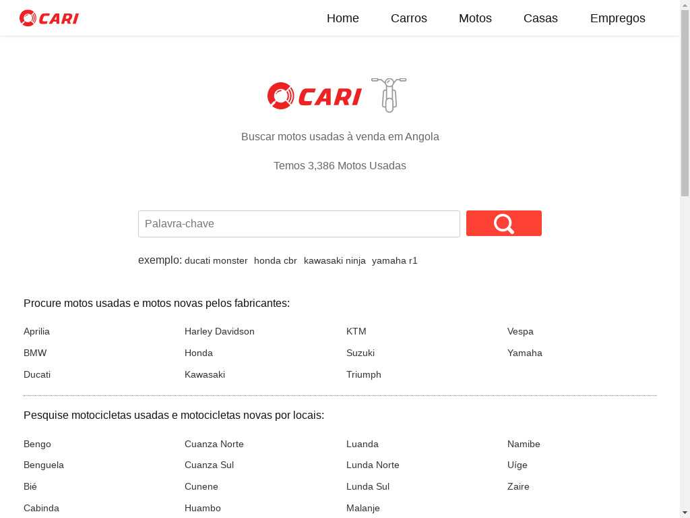Open the Cabinda location link
The width and height of the screenshot is (690, 518).
[41, 509]
